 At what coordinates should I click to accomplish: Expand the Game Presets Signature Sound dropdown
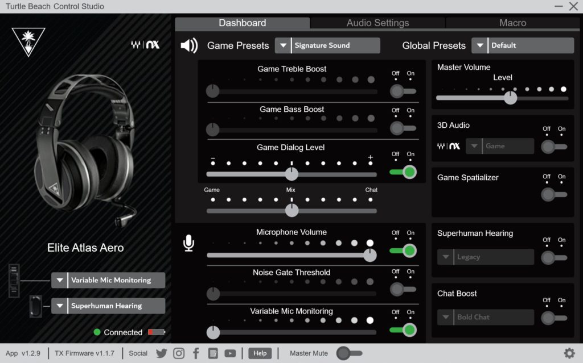pyautogui.click(x=327, y=45)
